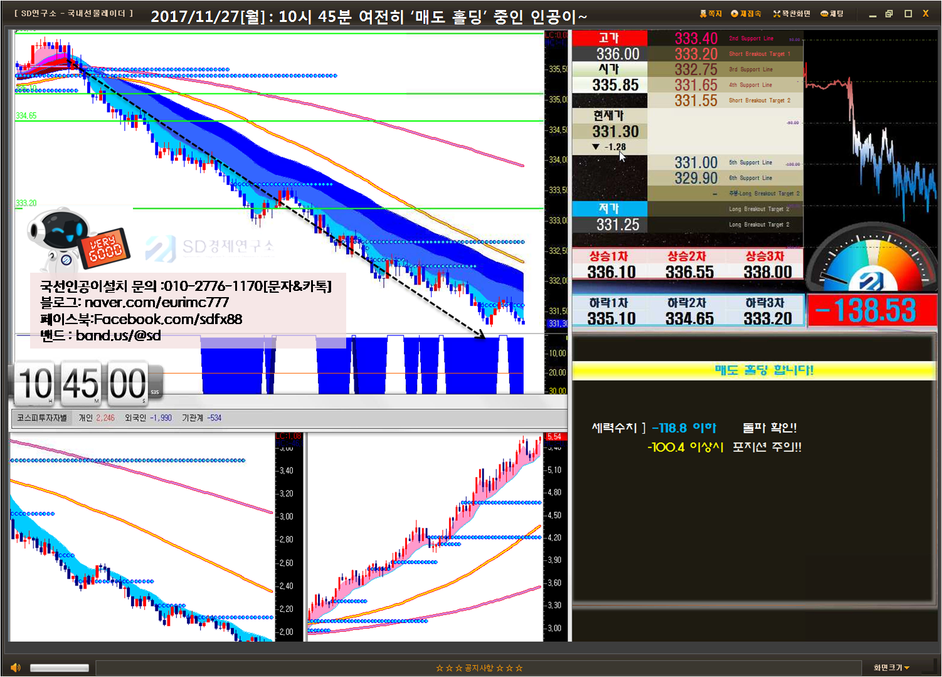Viewport: 942px width, 677px height.
Task: Click the 2017/11/27[월] headline title text
Action: tap(369, 17)
